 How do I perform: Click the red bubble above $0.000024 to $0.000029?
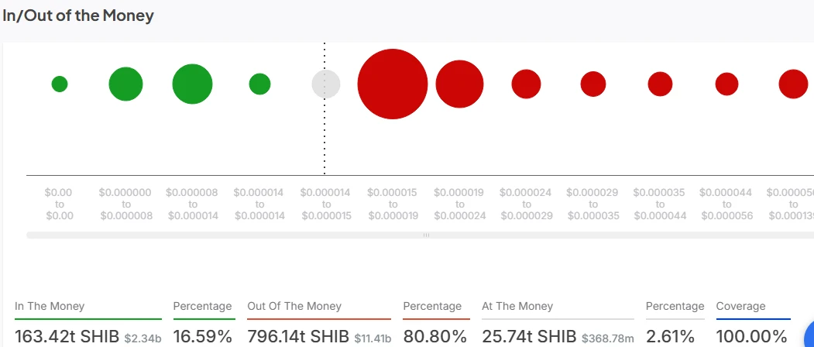click(x=526, y=84)
